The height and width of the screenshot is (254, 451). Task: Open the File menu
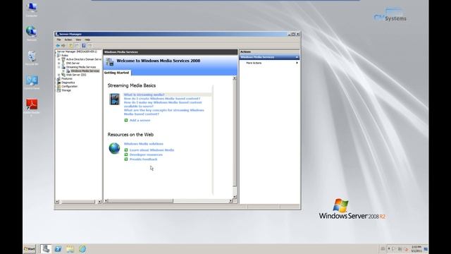(x=58, y=40)
